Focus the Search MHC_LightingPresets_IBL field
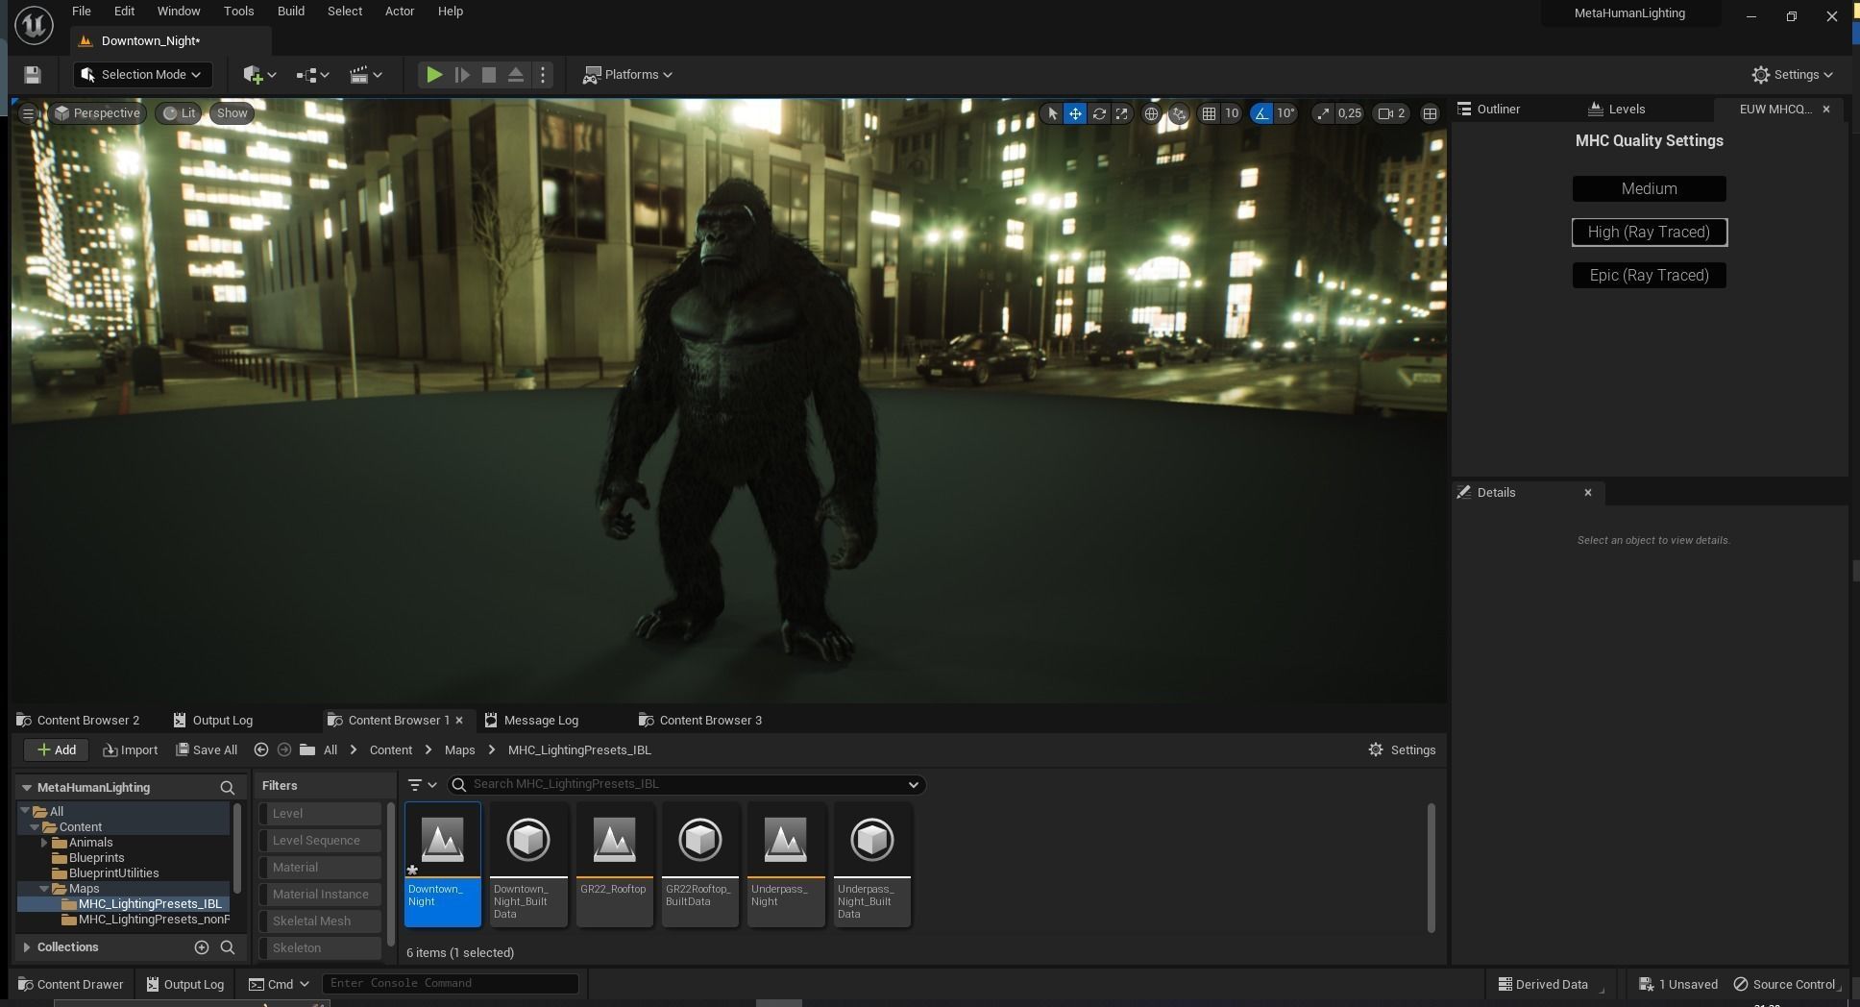The width and height of the screenshot is (1860, 1007). pos(686,785)
